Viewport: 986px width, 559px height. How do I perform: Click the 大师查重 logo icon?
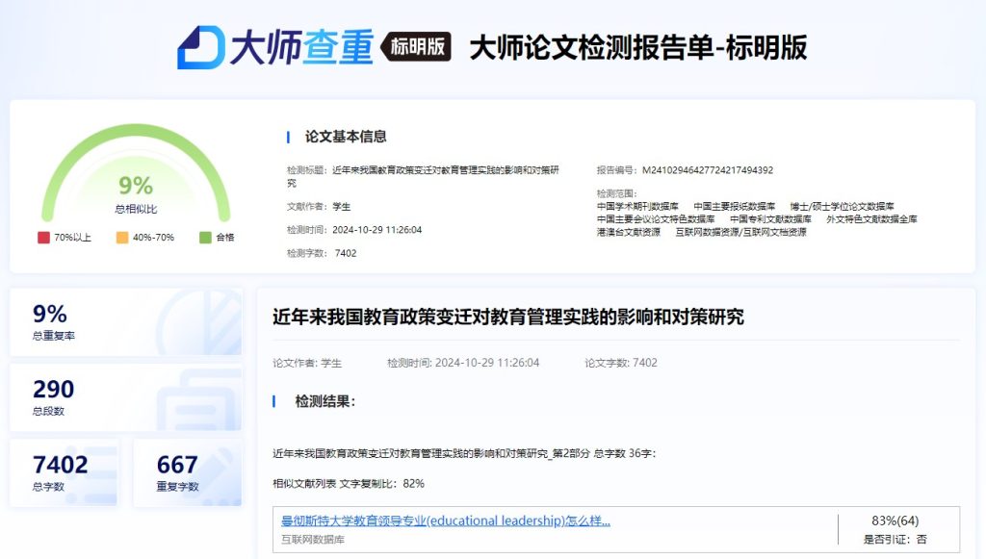201,47
